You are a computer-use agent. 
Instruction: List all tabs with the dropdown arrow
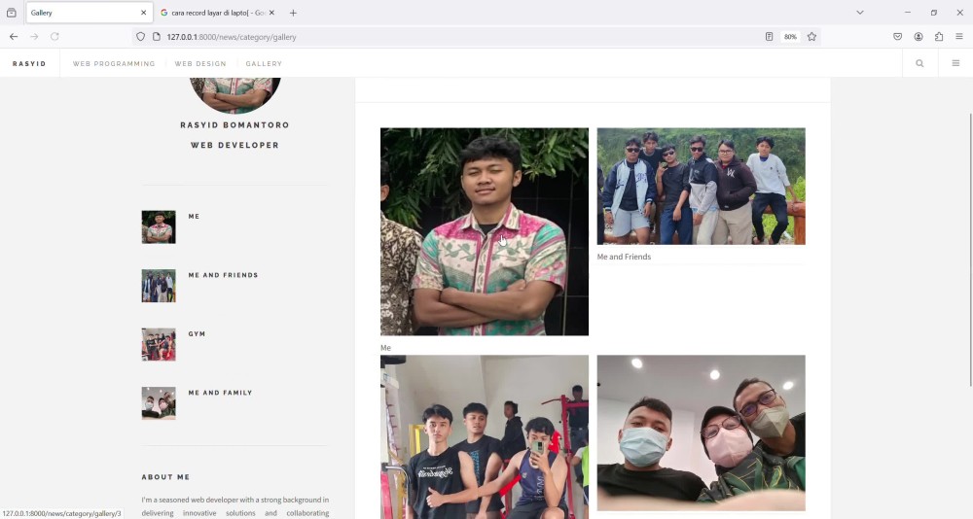coord(860,13)
